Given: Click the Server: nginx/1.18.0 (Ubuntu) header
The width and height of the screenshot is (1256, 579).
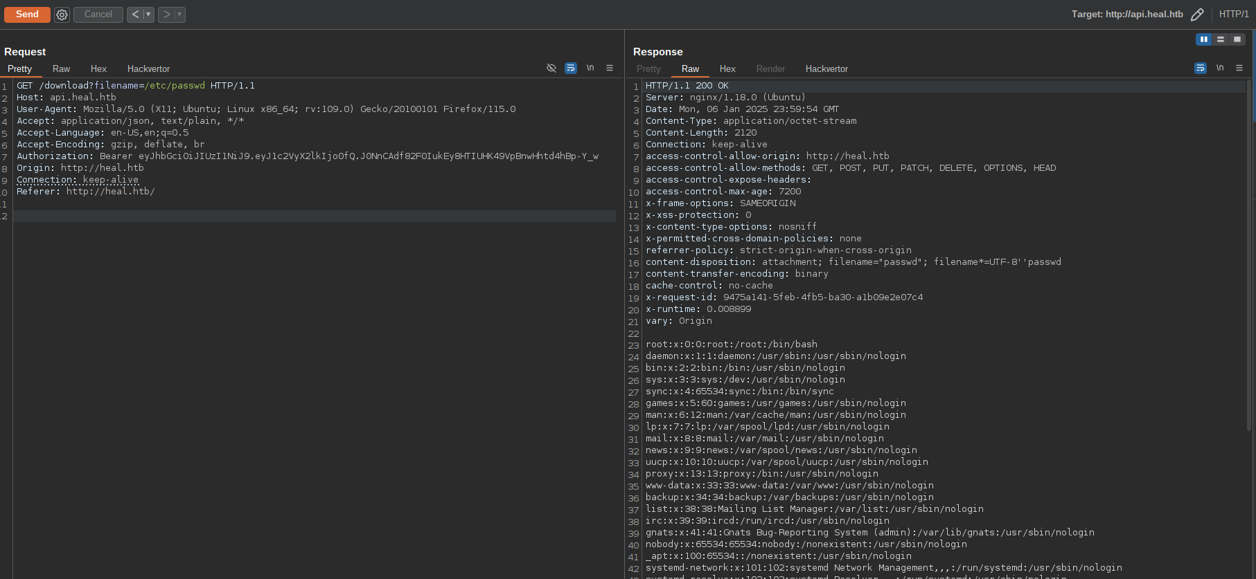Looking at the screenshot, I should [726, 98].
